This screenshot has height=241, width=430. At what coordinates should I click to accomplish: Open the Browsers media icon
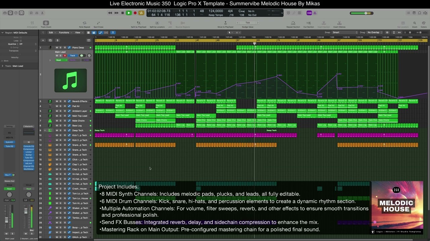point(425,13)
